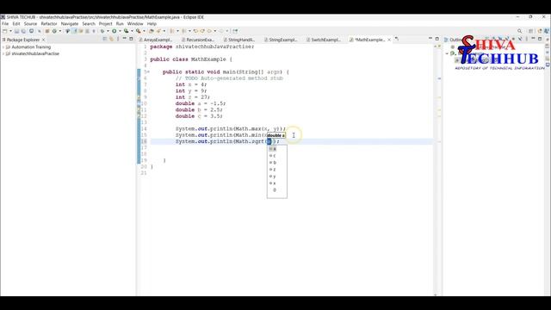Image resolution: width=551 pixels, height=310 pixels.
Task: Open the Run dropdown arrow
Action: pos(120,31)
